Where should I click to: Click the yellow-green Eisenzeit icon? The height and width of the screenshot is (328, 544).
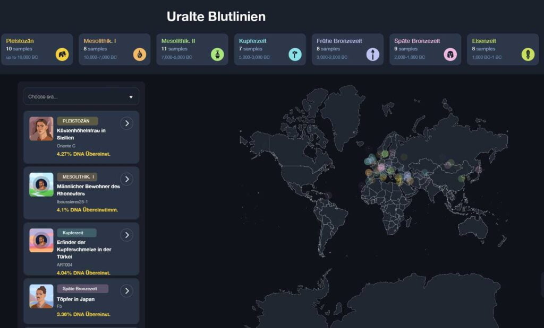tap(528, 54)
